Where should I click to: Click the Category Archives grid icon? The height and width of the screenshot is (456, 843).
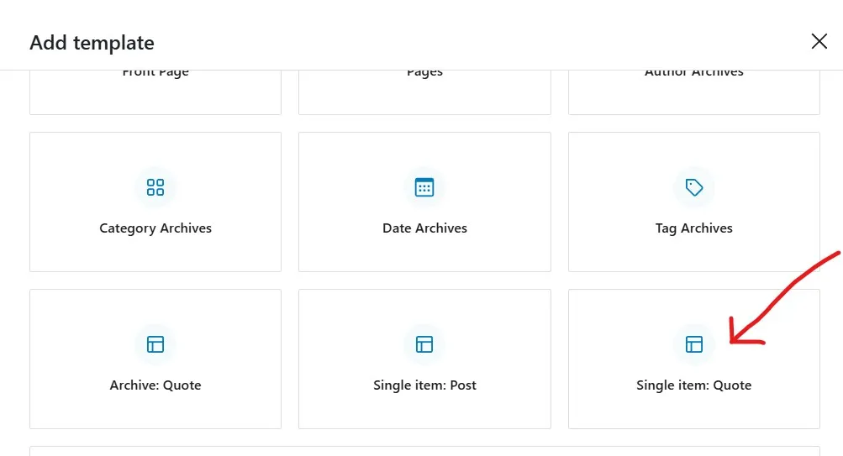tap(155, 187)
